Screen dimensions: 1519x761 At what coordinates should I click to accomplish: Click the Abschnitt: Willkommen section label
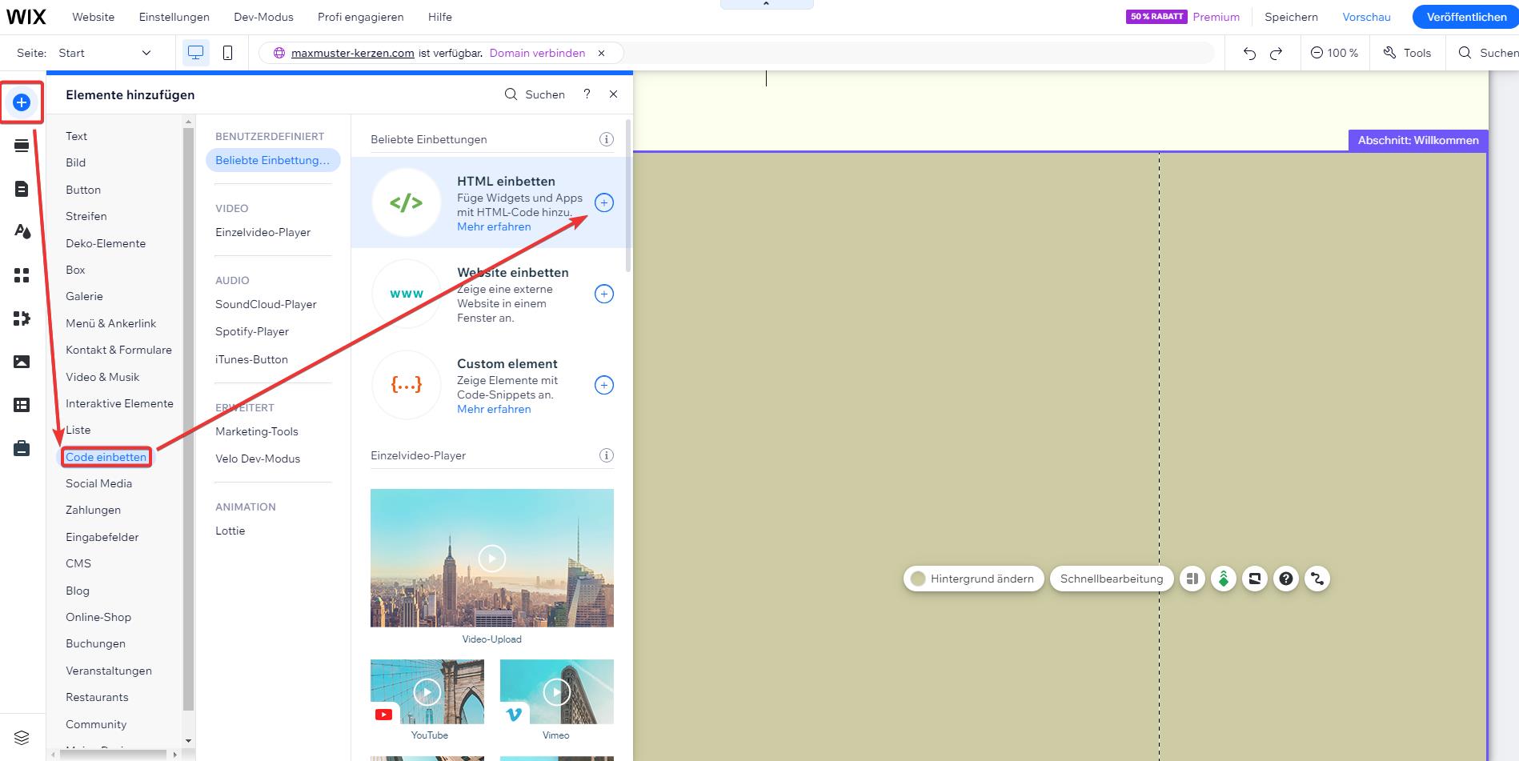(1418, 140)
